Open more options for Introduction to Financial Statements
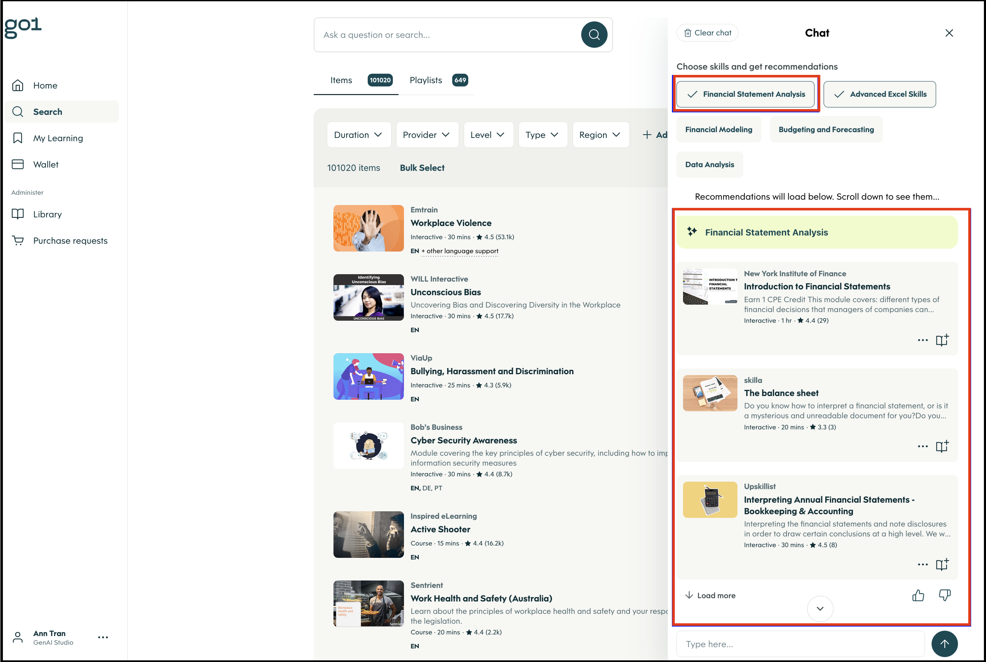 pos(923,340)
